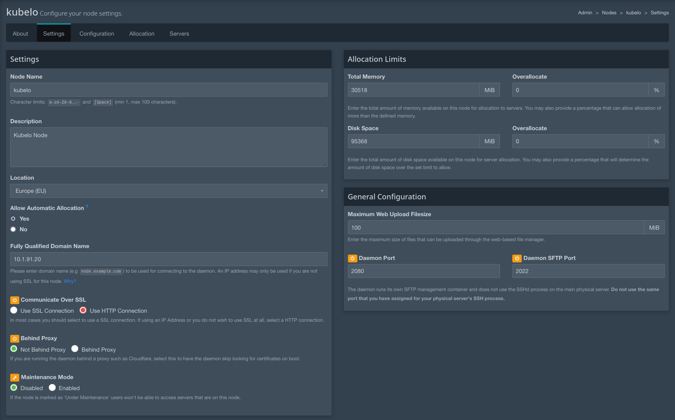The image size is (675, 420).
Task: Click the MiB unit label next to upload filesize
Action: tap(654, 227)
